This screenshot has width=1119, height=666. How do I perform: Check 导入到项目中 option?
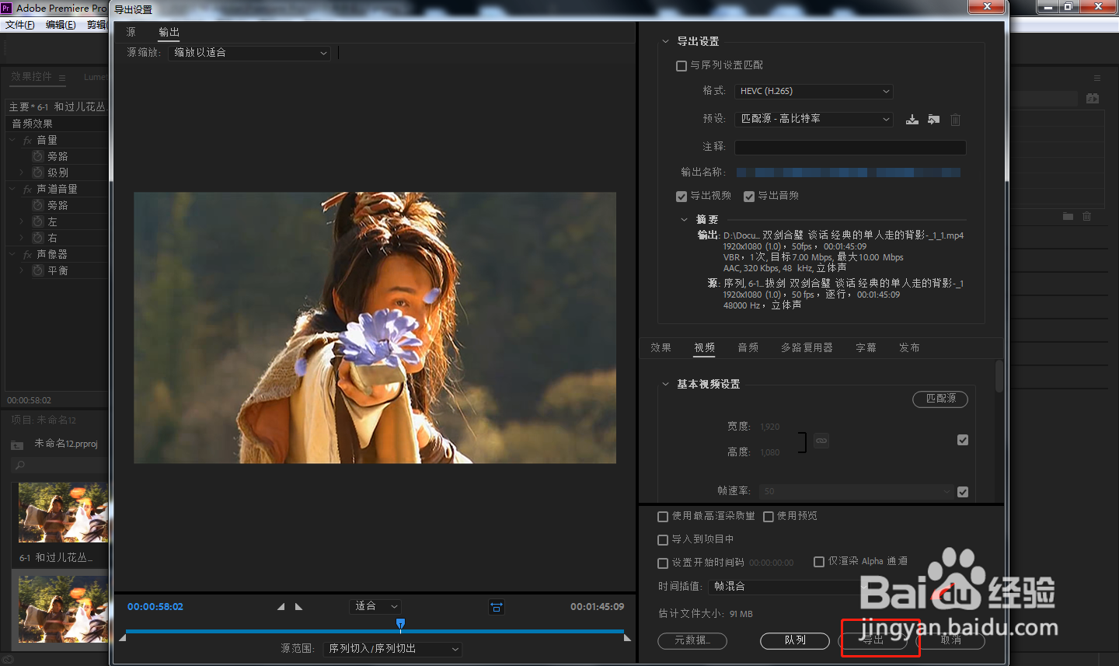click(663, 540)
